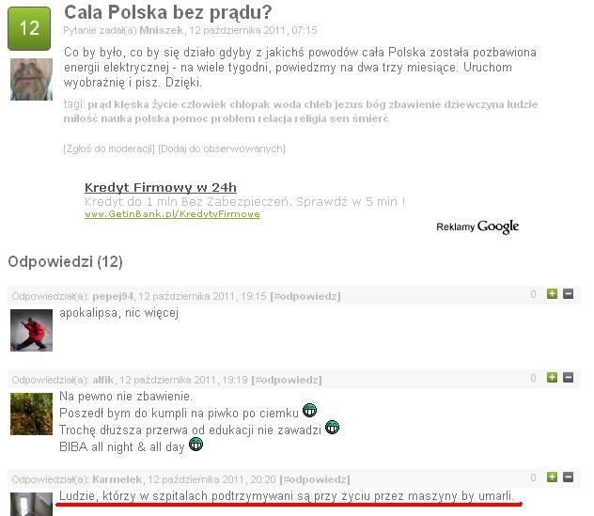Open Mniszek's bearded avatar picture
This screenshot has width=594, height=516.
(x=31, y=79)
